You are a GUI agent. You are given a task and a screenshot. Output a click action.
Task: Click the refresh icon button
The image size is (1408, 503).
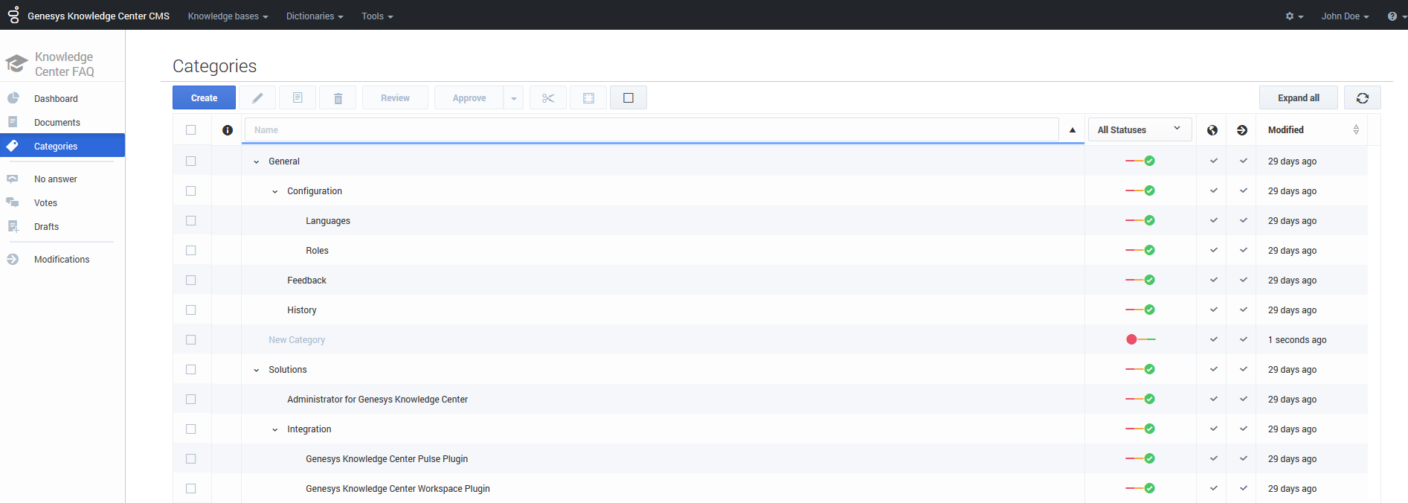tap(1362, 98)
